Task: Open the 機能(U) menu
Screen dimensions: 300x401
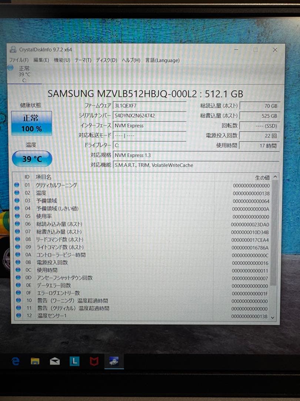Action: (62, 60)
